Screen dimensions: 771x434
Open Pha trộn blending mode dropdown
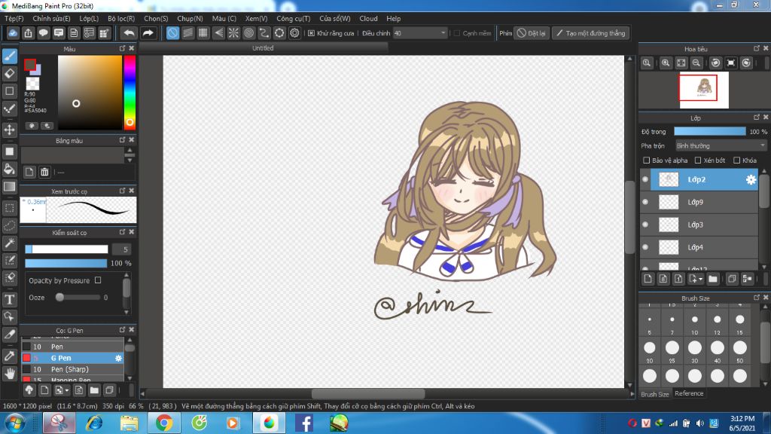pyautogui.click(x=721, y=145)
